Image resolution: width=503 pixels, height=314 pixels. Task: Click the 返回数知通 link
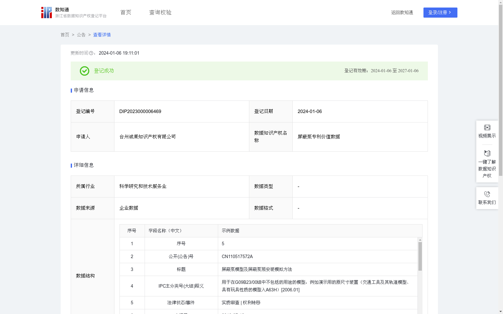[402, 13]
